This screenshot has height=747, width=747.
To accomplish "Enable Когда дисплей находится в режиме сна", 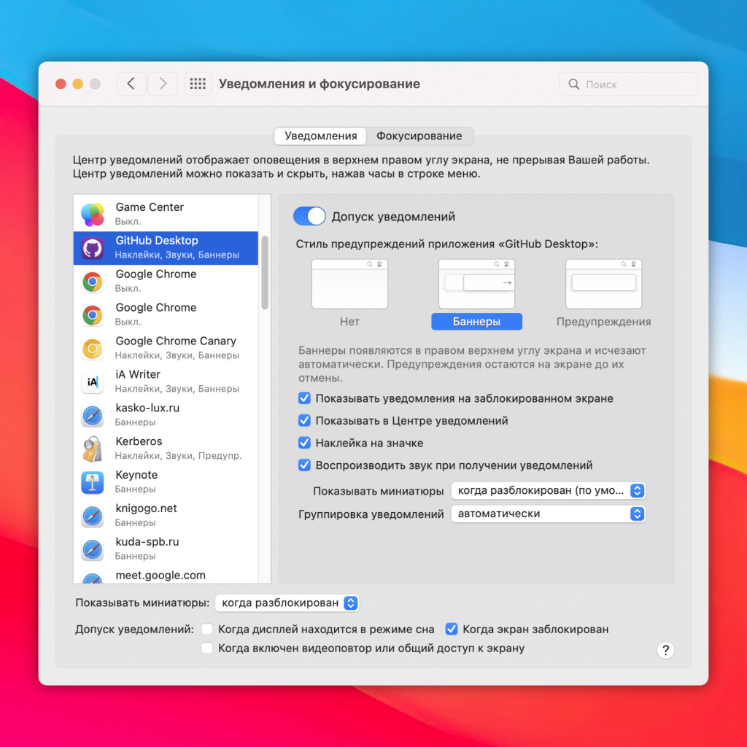I will tap(207, 629).
